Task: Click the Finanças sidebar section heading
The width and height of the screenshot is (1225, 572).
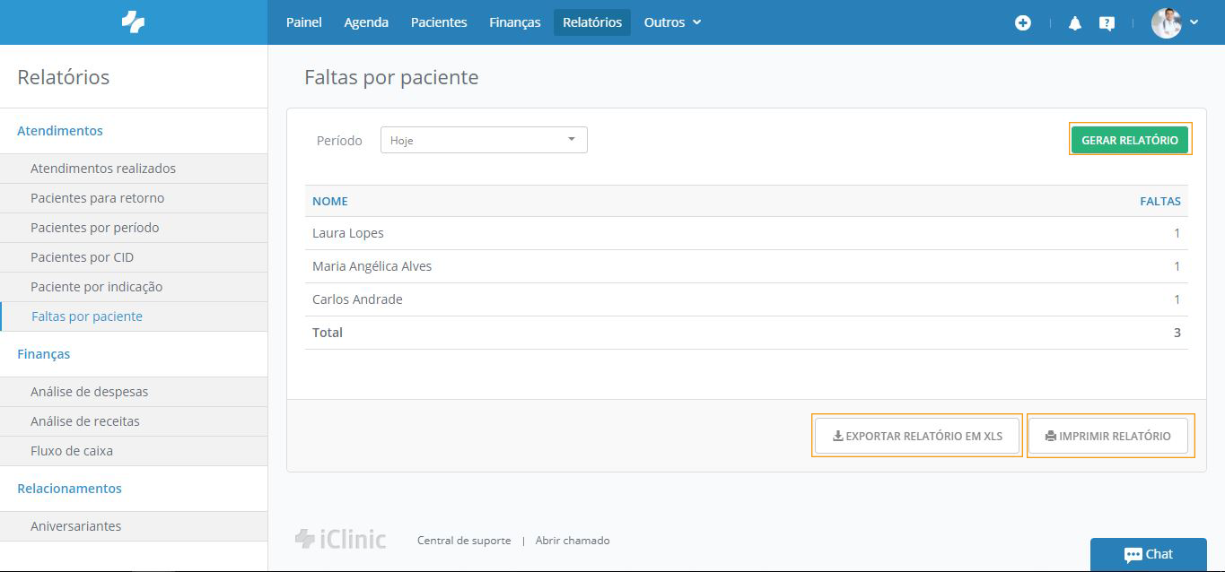Action: (x=43, y=354)
